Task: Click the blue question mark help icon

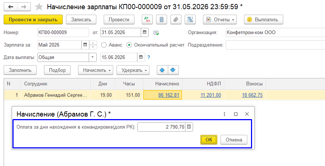Action: 149,58
